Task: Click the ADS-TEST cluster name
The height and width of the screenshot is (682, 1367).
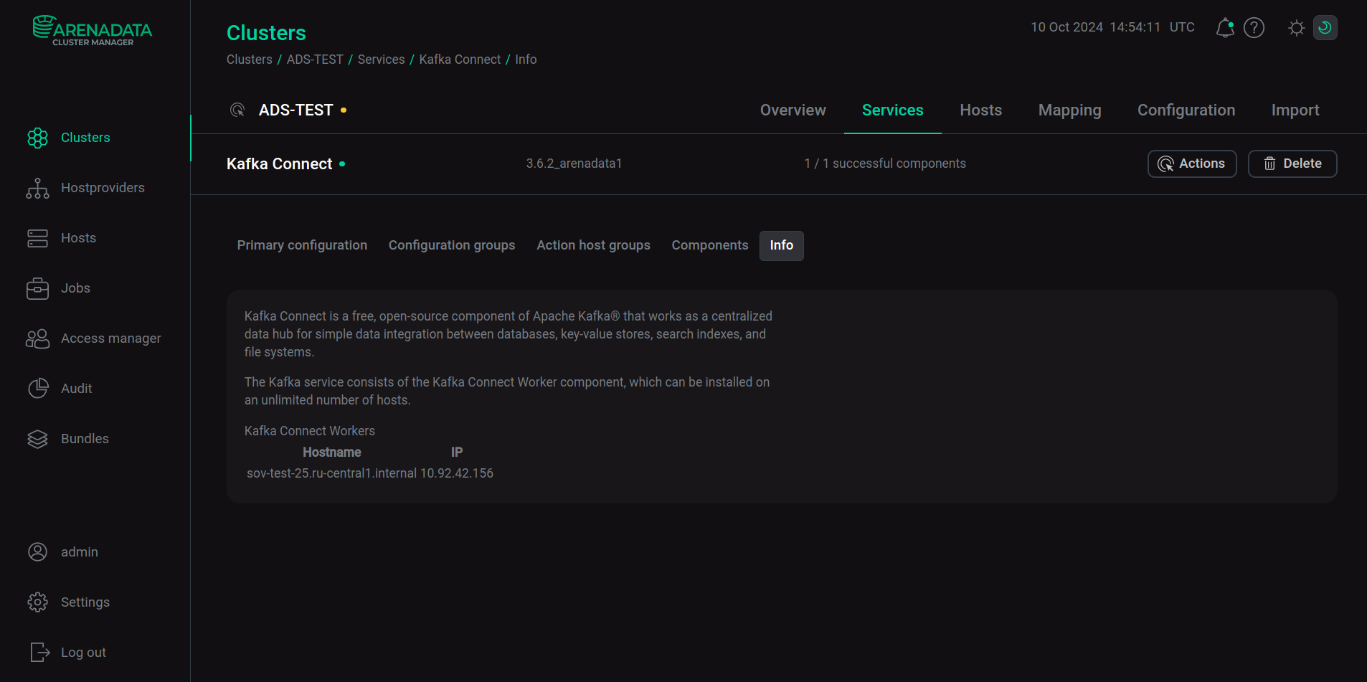Action: coord(295,110)
